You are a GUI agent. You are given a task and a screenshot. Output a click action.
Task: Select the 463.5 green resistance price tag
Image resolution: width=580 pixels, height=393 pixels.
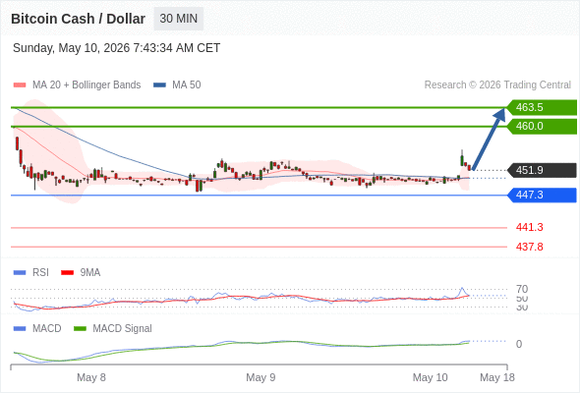[542, 108]
